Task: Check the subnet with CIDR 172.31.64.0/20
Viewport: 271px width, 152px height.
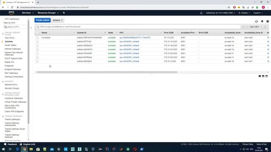Action: pyautogui.click(x=37, y=54)
